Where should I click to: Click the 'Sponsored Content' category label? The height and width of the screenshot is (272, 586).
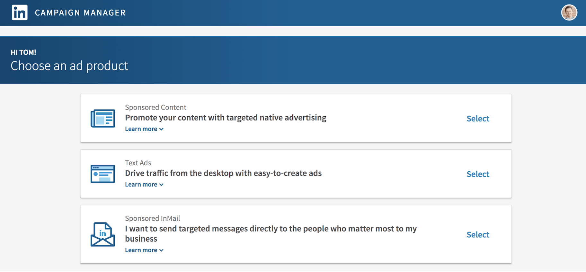click(155, 107)
